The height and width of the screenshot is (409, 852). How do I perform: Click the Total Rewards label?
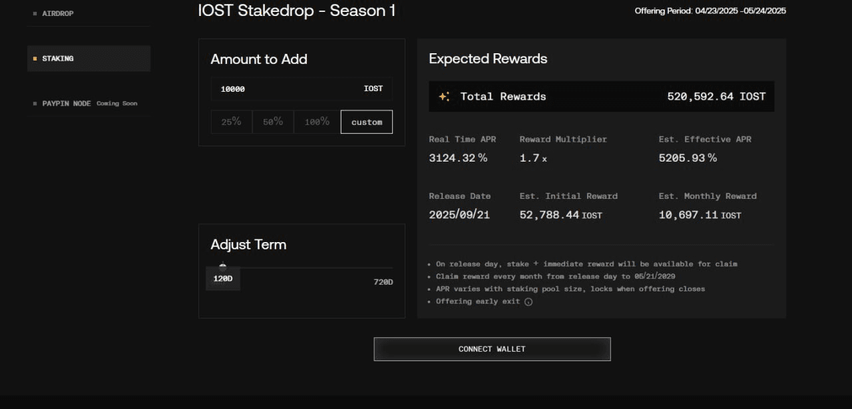click(503, 96)
